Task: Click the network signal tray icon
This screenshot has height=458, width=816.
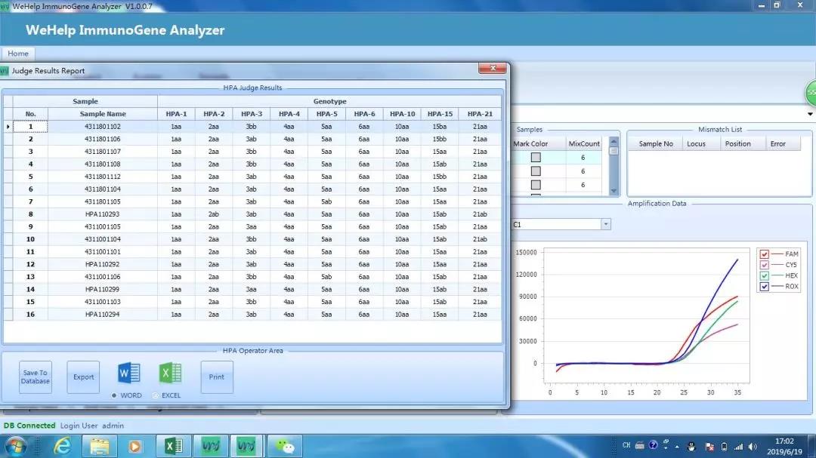Action: tap(738, 447)
